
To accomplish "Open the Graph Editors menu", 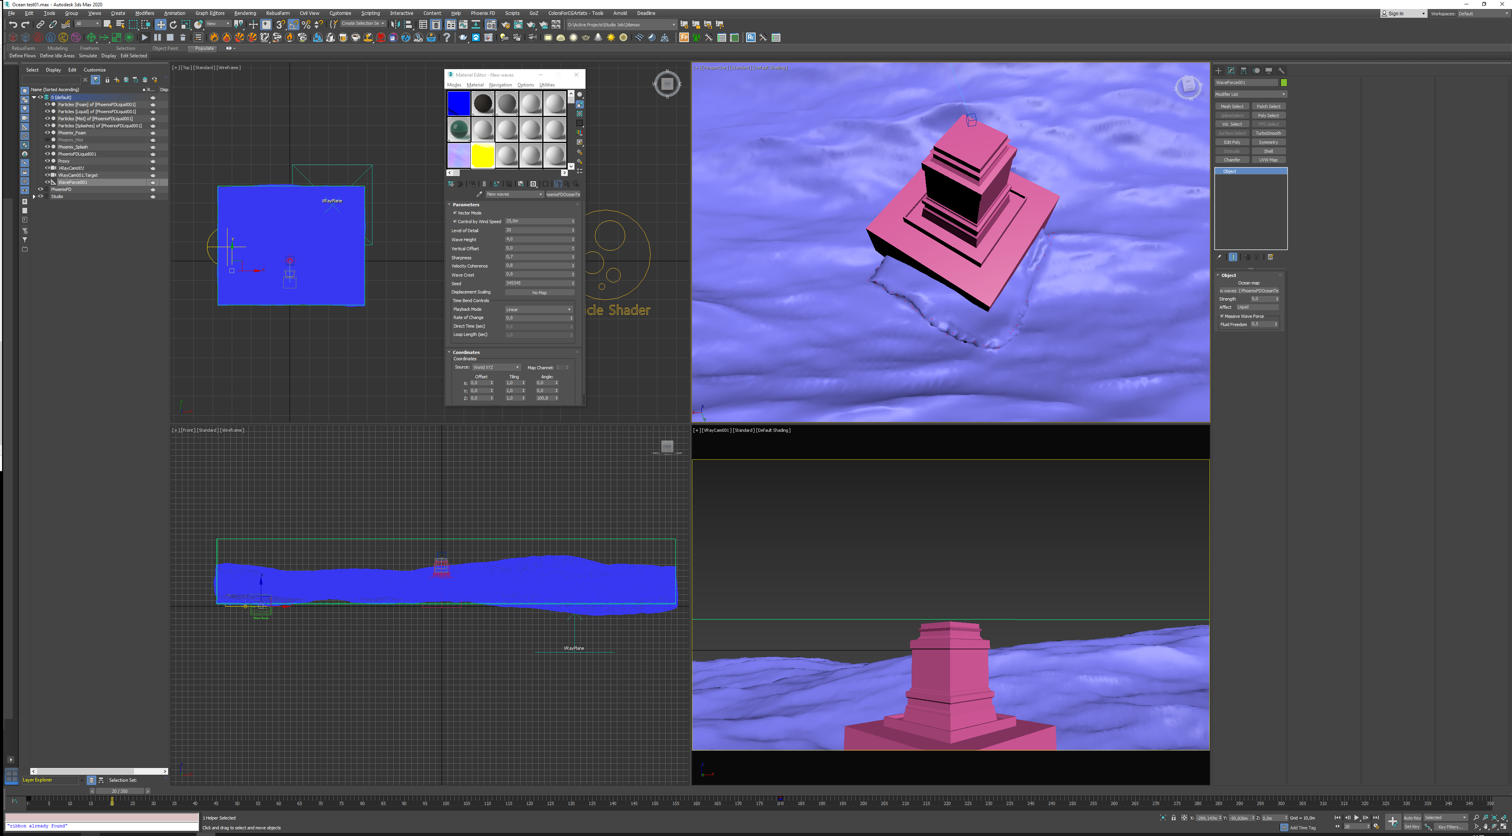I will tap(209, 13).
